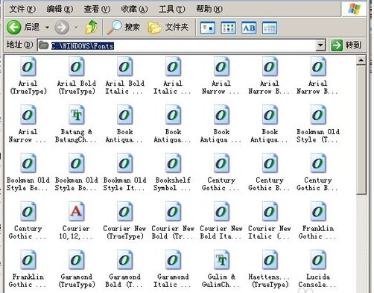This screenshot has width=374, height=293.
Task: Open the 文件 (F) menu
Action: click(22, 9)
